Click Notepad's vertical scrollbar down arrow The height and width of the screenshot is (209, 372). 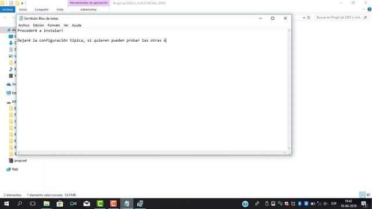(289, 149)
